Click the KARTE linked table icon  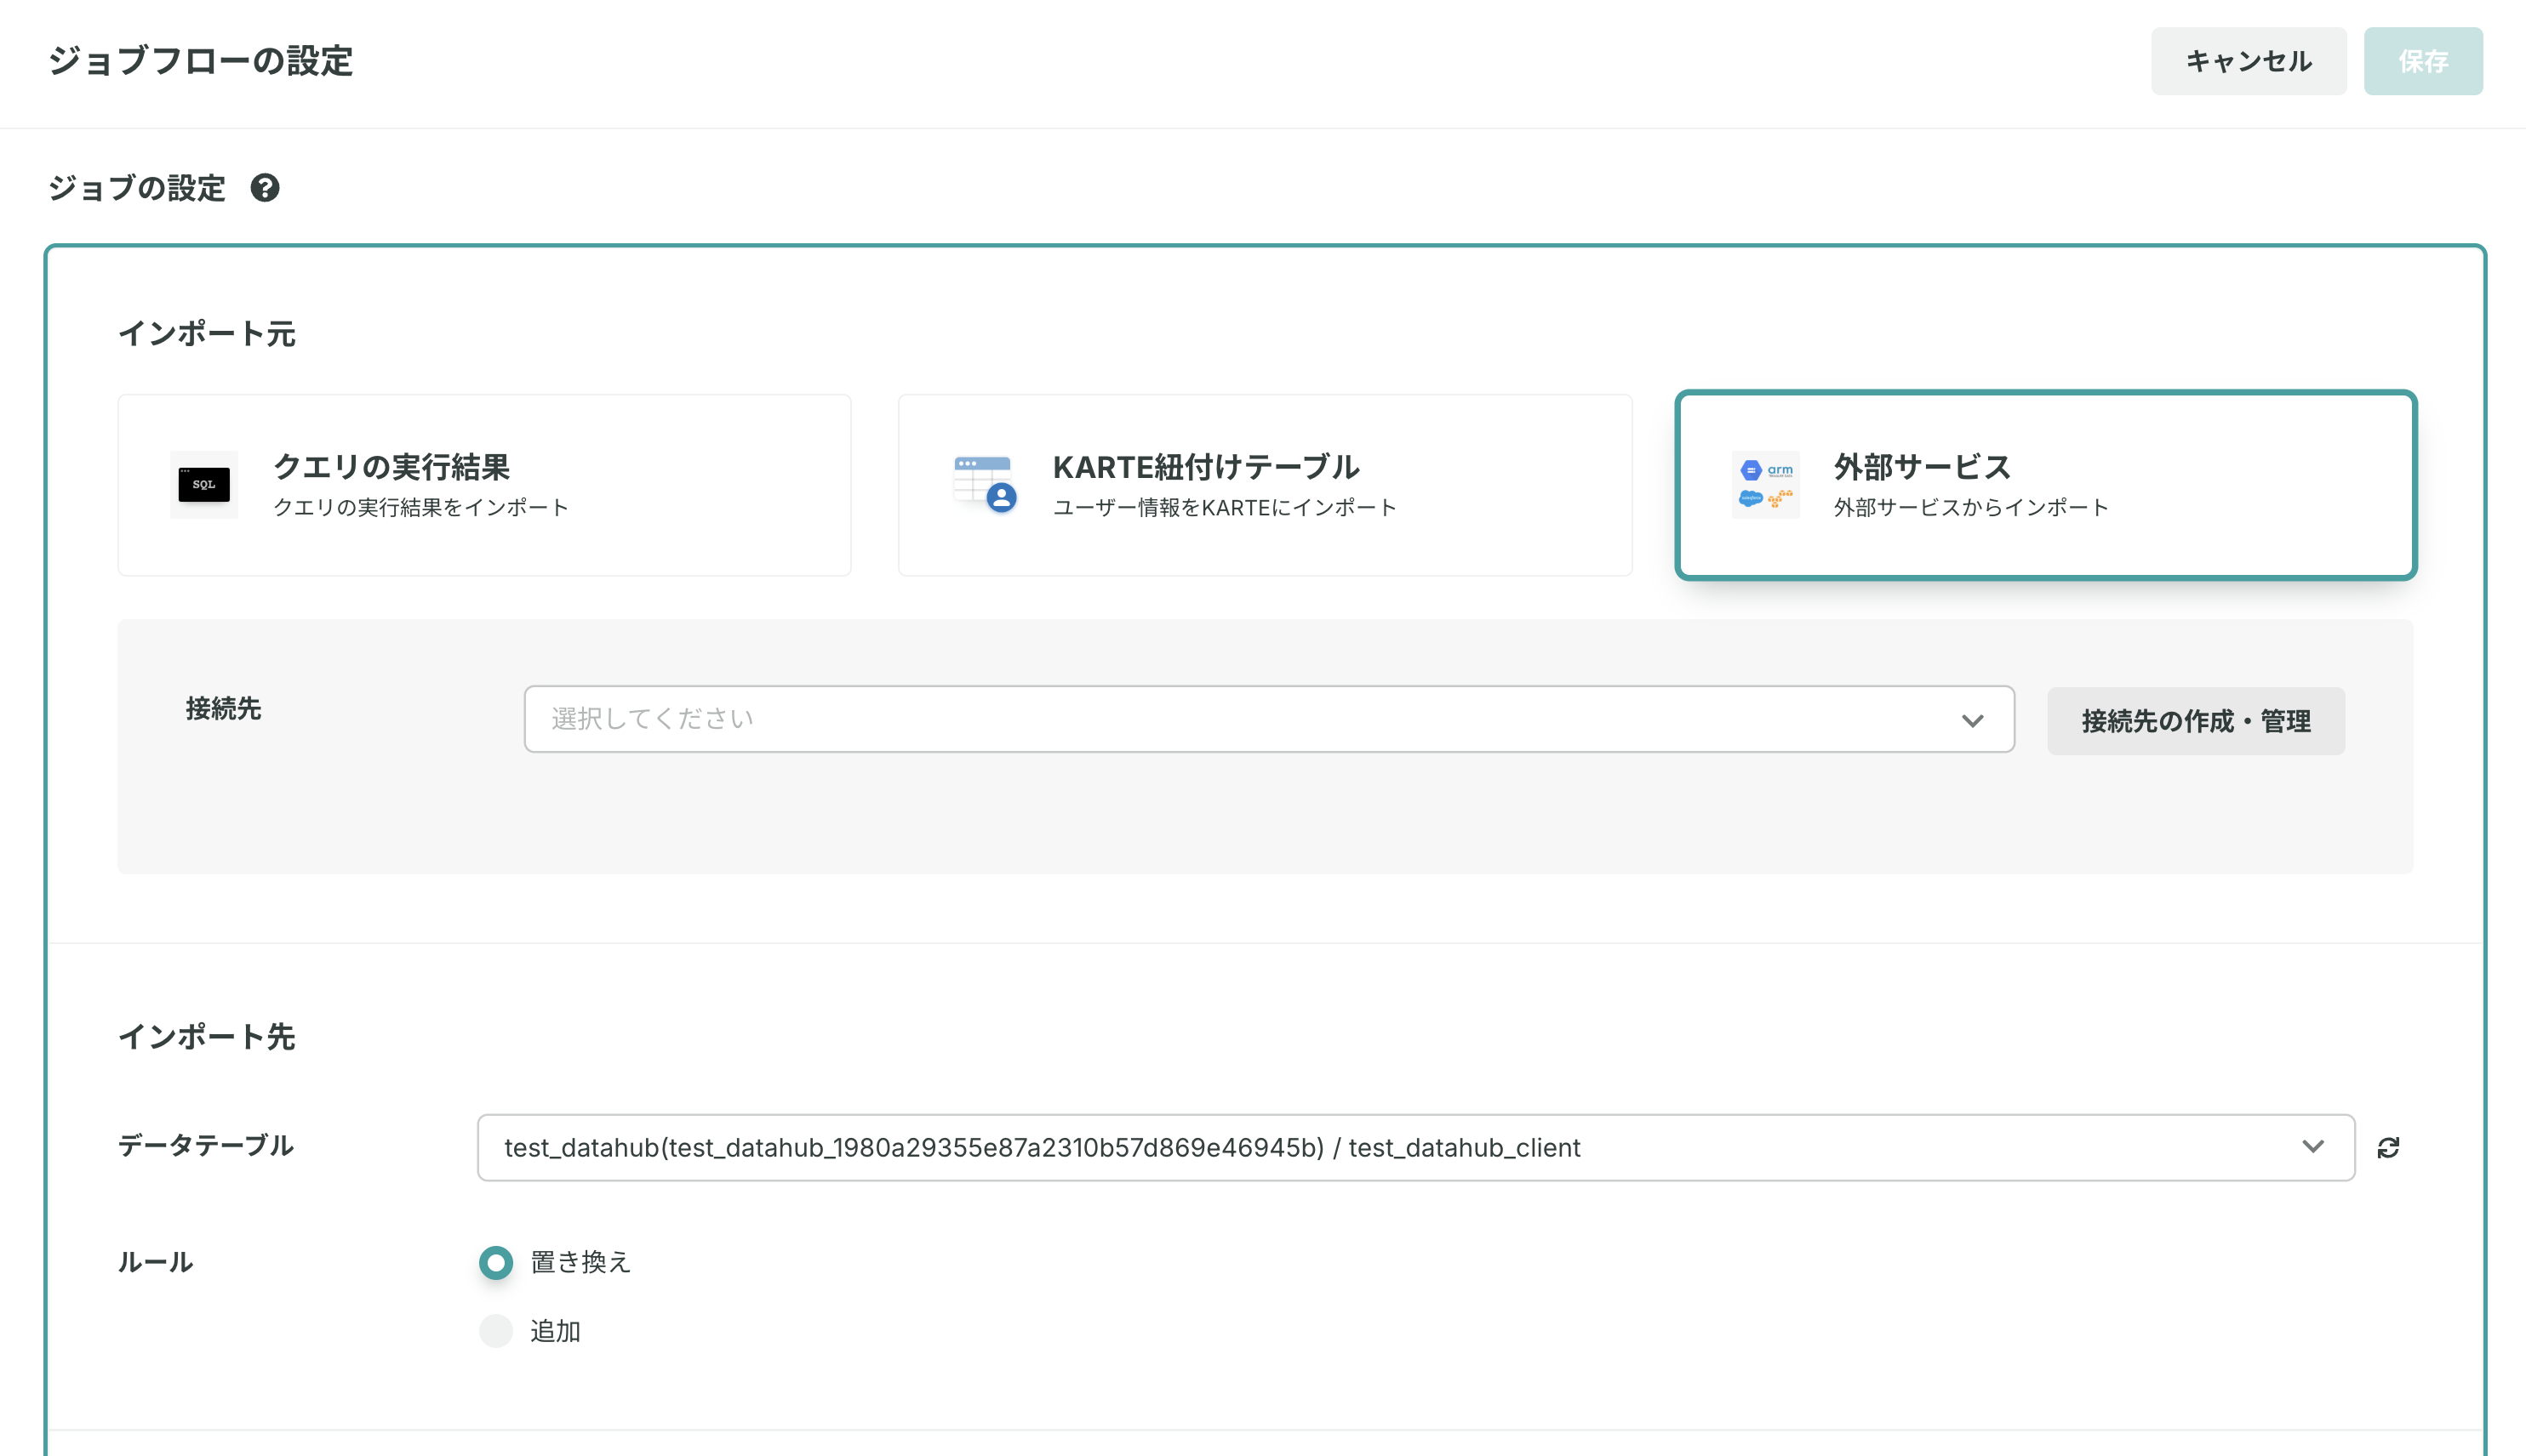pos(985,485)
